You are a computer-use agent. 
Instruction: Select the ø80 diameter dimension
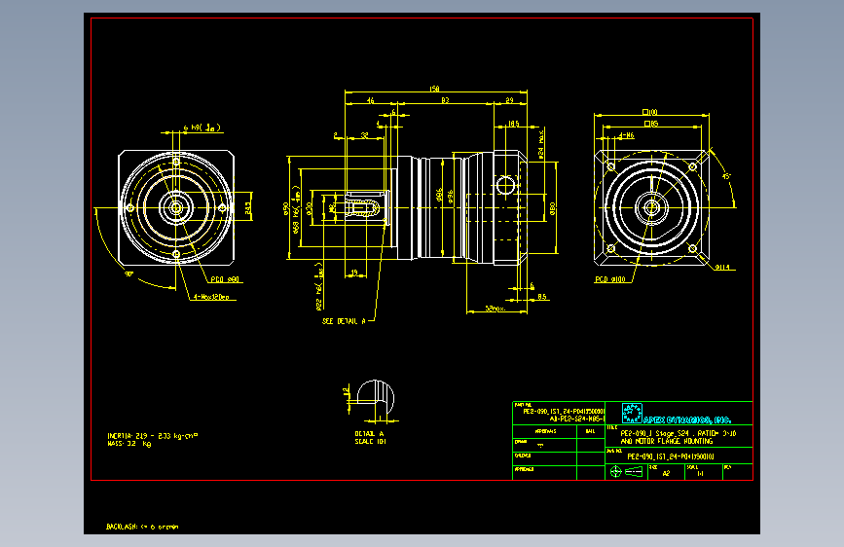(552, 208)
